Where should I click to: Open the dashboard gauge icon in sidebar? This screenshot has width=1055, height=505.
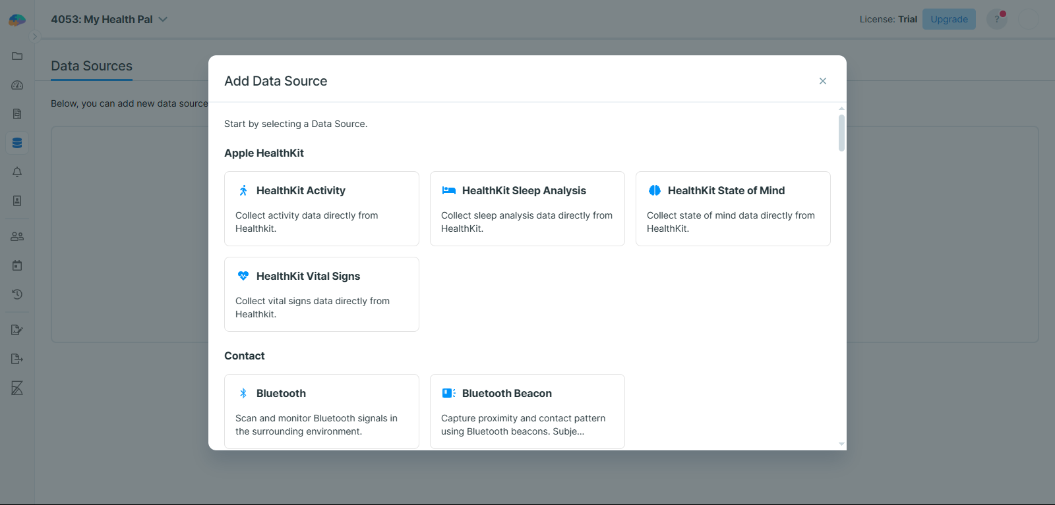tap(17, 85)
